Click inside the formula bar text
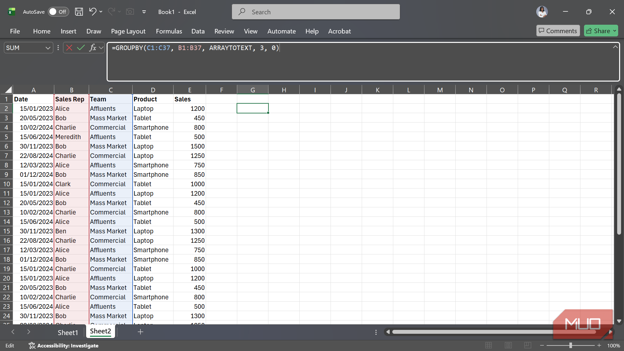The width and height of the screenshot is (624, 351). pyautogui.click(x=195, y=48)
